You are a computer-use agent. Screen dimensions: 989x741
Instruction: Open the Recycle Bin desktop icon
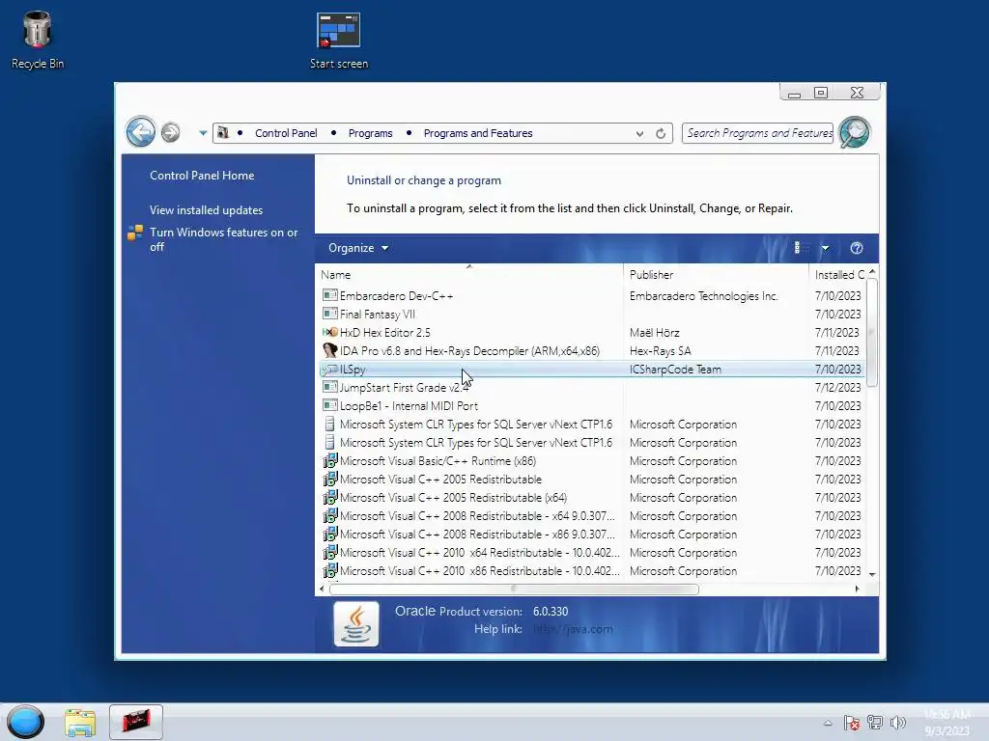click(x=38, y=39)
